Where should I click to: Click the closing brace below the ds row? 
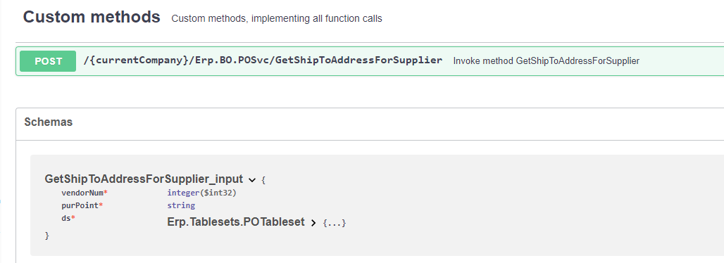pos(46,236)
